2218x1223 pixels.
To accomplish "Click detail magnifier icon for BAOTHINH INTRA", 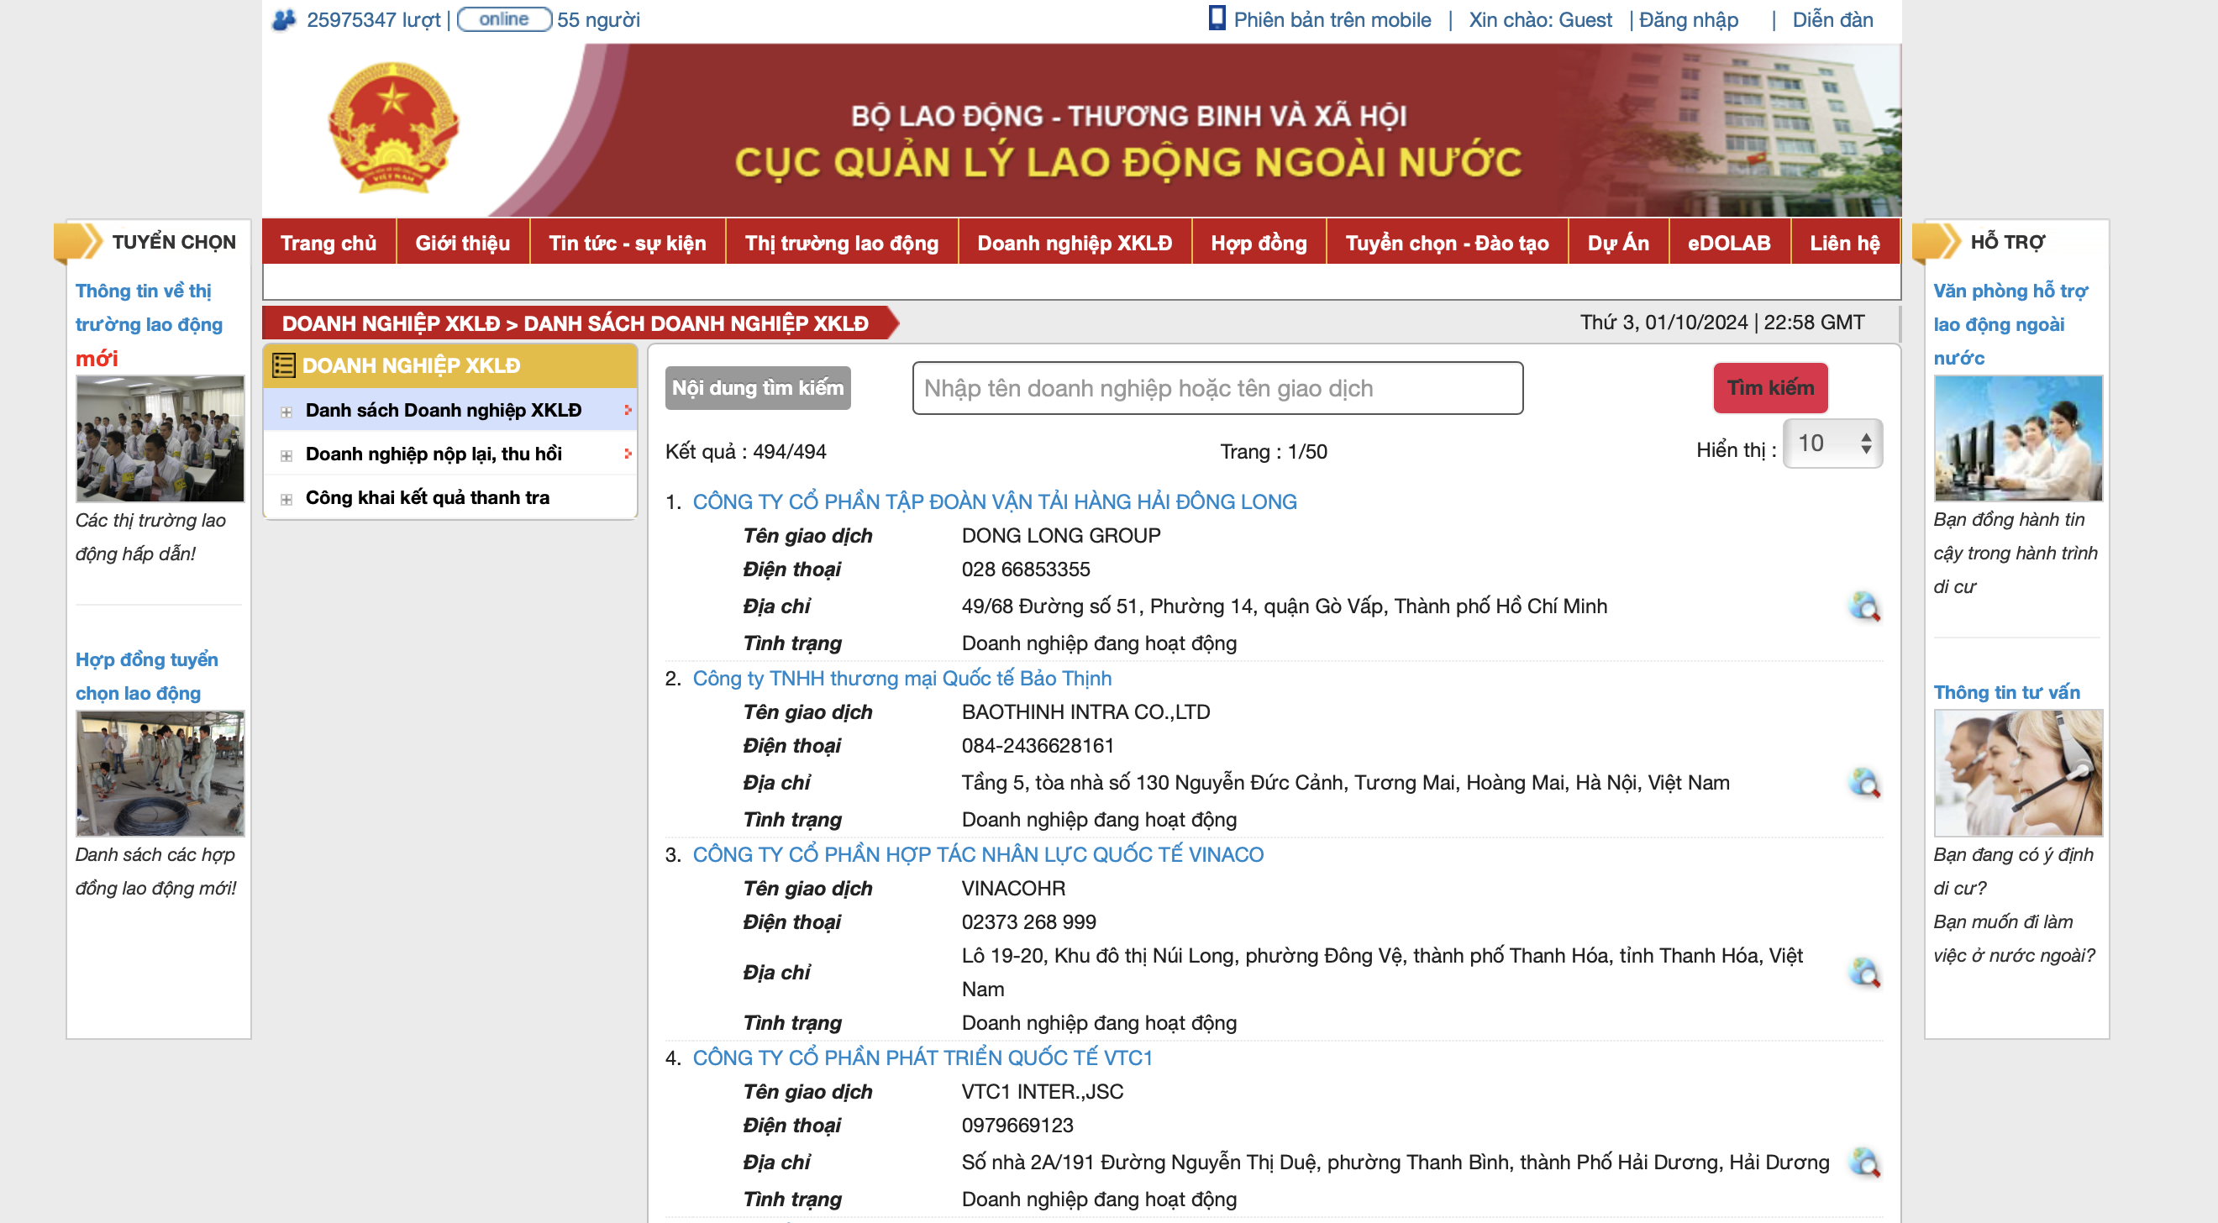I will point(1864,783).
